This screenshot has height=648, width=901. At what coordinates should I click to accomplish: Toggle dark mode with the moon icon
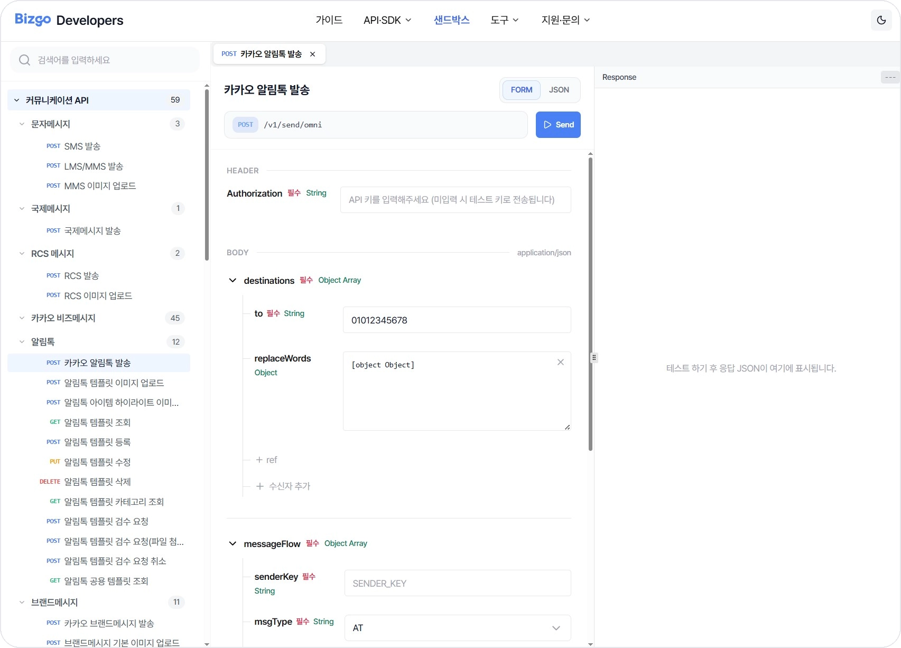point(881,20)
